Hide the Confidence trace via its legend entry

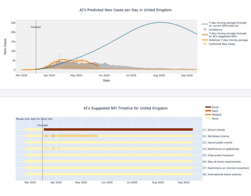click(x=215, y=29)
